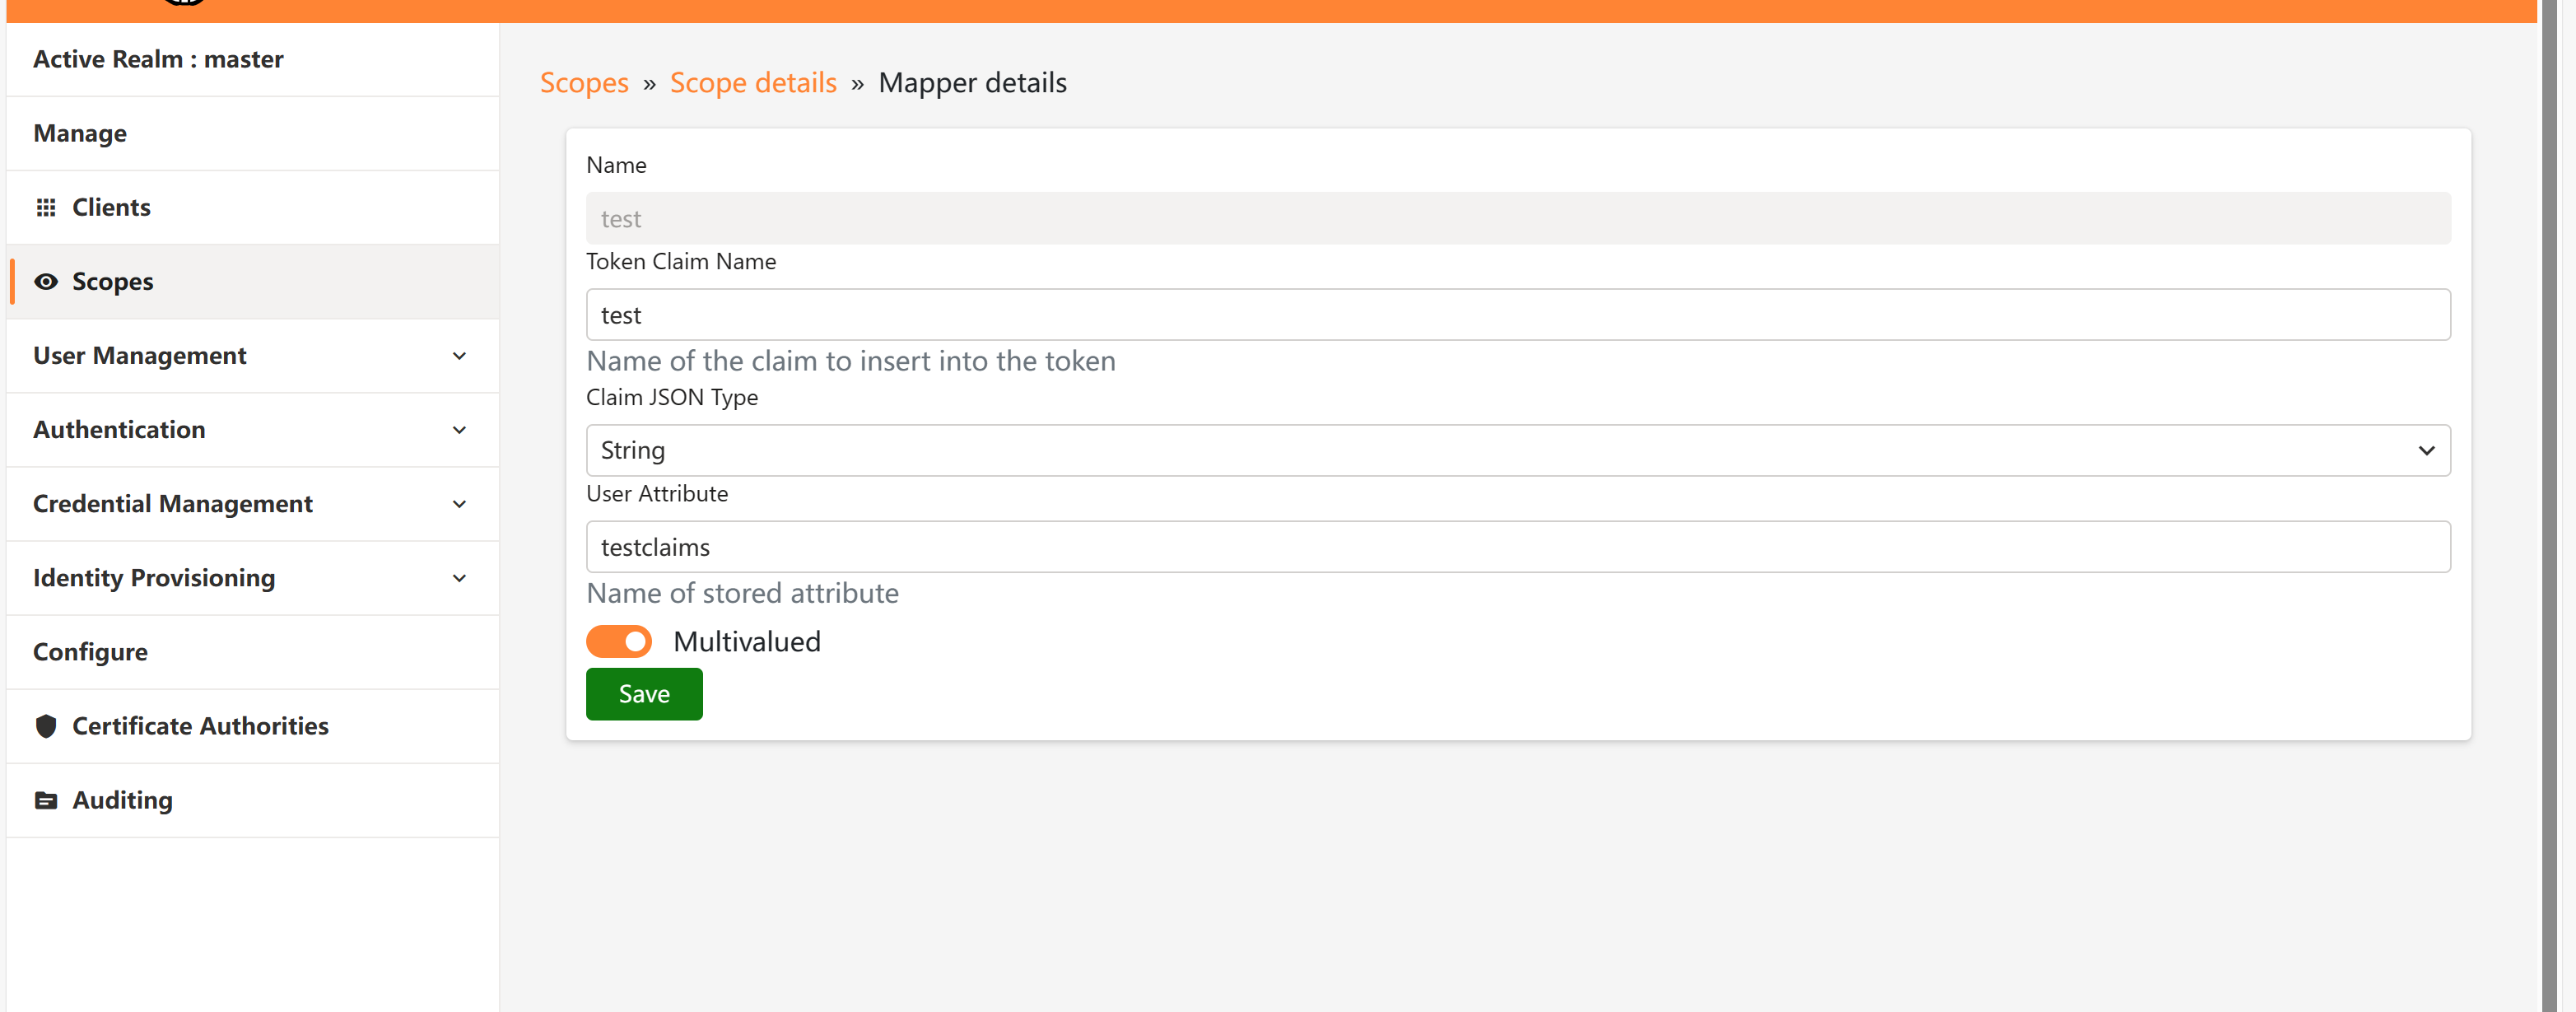Open the Claim JSON Type dropdown
This screenshot has width=2576, height=1012.
pos(2427,450)
